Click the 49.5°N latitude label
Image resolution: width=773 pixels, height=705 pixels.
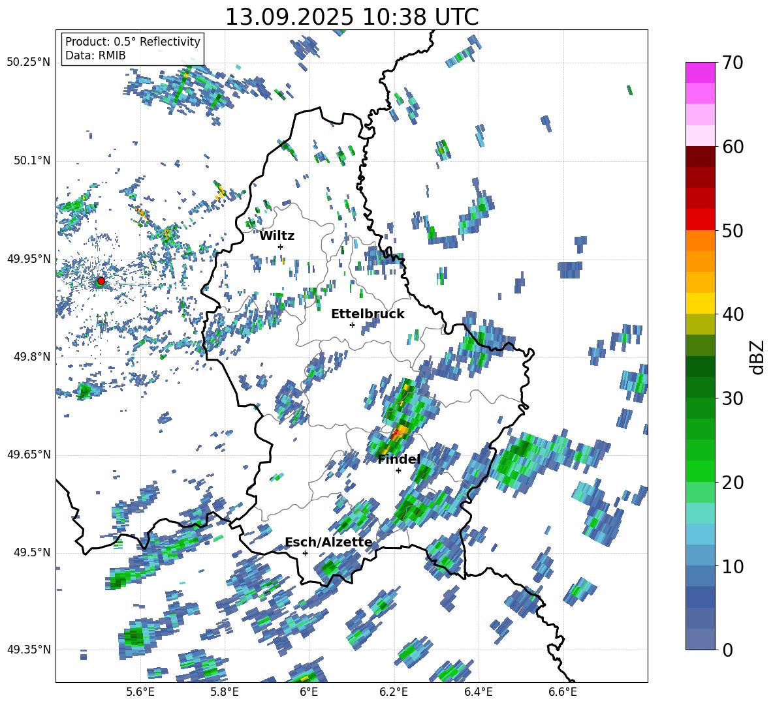[x=31, y=552]
